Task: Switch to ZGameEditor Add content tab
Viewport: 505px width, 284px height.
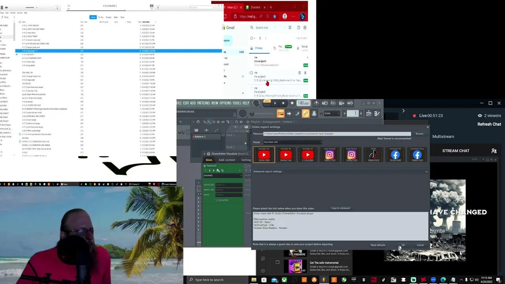Action: pyautogui.click(x=227, y=160)
